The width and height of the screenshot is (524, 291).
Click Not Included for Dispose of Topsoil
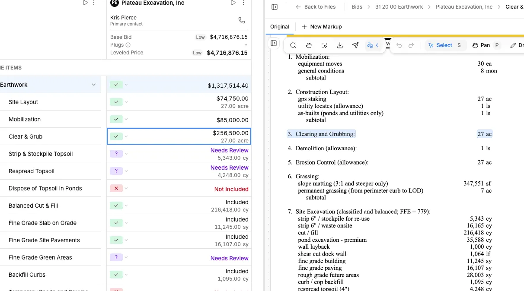[x=231, y=189]
